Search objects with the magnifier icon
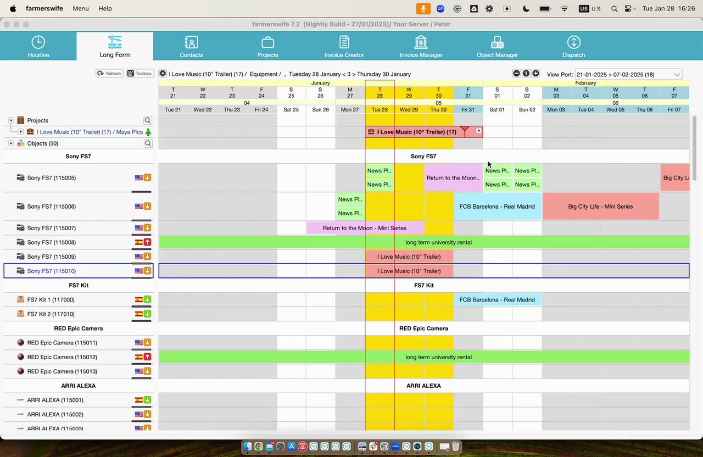Screen dimensions: 703x457 (x=148, y=143)
